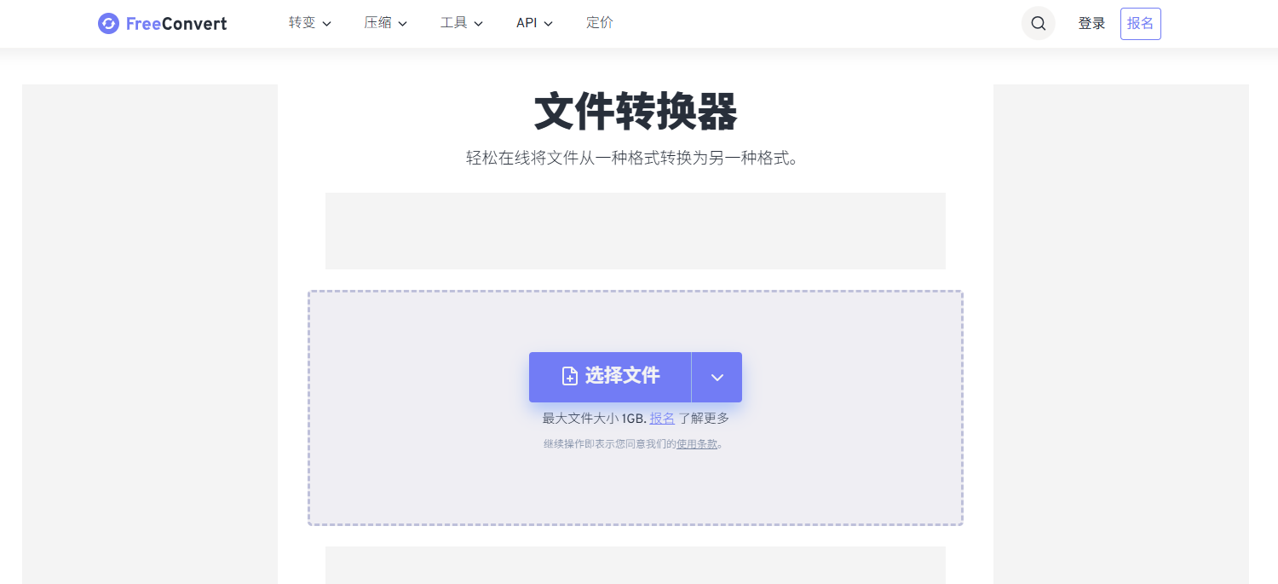The width and height of the screenshot is (1278, 584).
Task: Click the dashed file drop zone area
Action: pyautogui.click(x=636, y=408)
